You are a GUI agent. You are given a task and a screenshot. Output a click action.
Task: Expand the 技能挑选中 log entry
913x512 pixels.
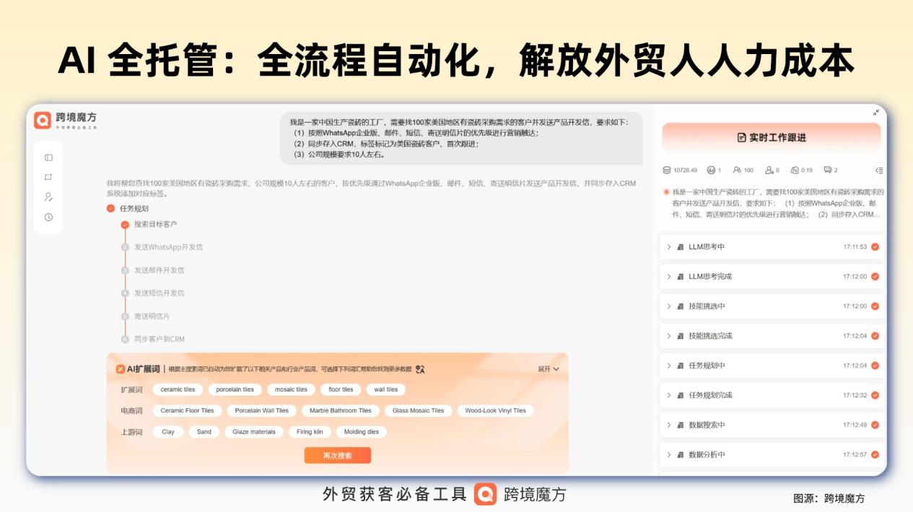[669, 306]
